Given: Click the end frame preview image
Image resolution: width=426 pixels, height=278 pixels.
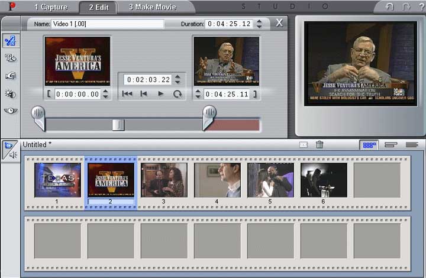Looking at the screenshot, I should click(226, 61).
